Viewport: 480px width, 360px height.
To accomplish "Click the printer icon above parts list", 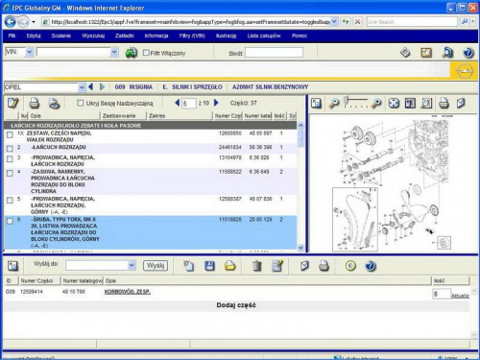I will pos(35,104).
